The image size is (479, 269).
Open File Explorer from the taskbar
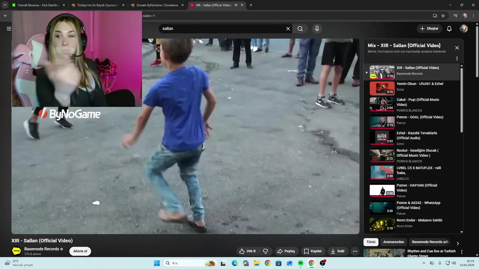257,263
